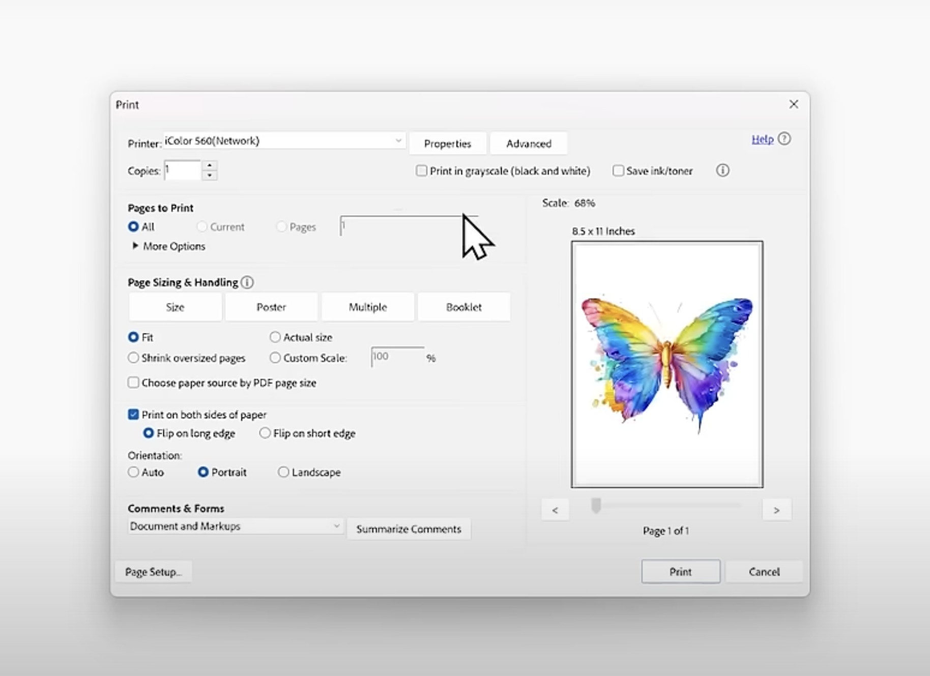Image resolution: width=930 pixels, height=676 pixels.
Task: Expand More Options under Pages to Print
Action: (x=169, y=246)
